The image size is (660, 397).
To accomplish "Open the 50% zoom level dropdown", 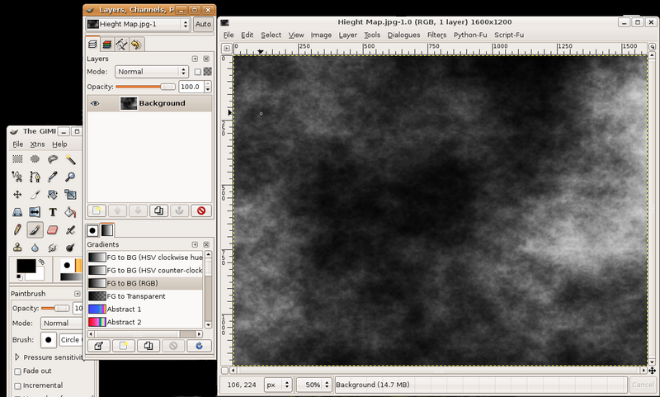I will tap(314, 385).
